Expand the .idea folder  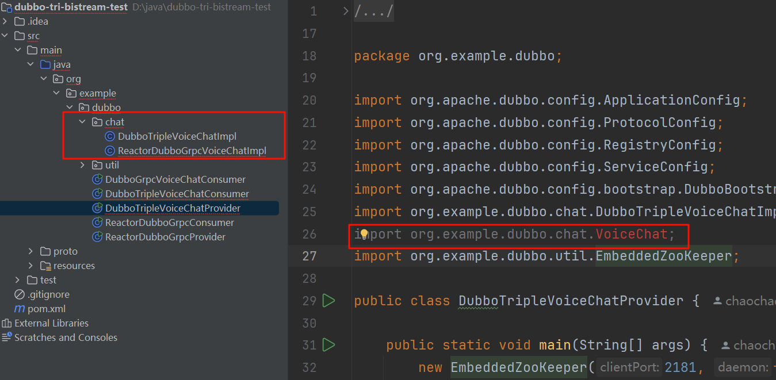coord(5,22)
